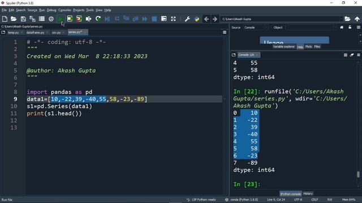Open the PYTHONPATH manager
Image resolution: width=362 pixels, height=203 pixels.
click(x=197, y=19)
